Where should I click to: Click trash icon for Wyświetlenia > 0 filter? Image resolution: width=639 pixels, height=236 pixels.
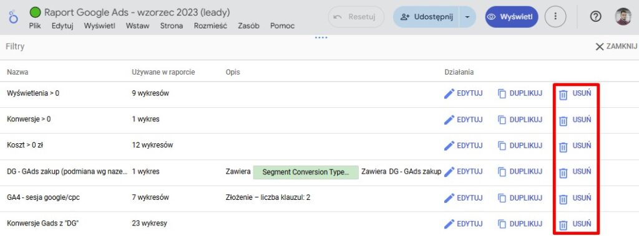(563, 95)
